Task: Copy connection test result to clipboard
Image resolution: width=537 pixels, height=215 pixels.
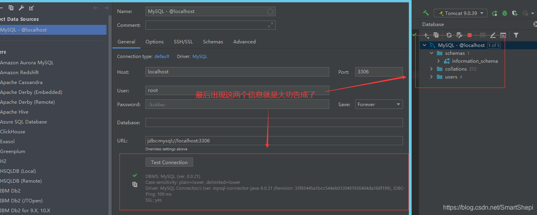Action: click(x=135, y=184)
